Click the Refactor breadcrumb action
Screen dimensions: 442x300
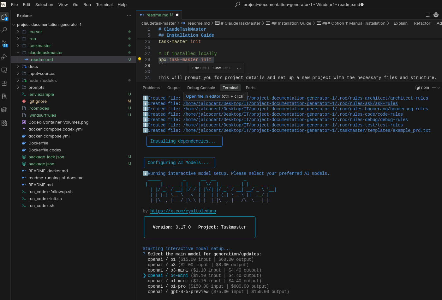coord(422,23)
